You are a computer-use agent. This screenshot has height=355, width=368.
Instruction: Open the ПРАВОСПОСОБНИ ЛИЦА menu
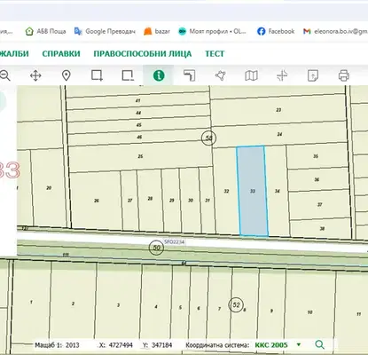(x=143, y=54)
